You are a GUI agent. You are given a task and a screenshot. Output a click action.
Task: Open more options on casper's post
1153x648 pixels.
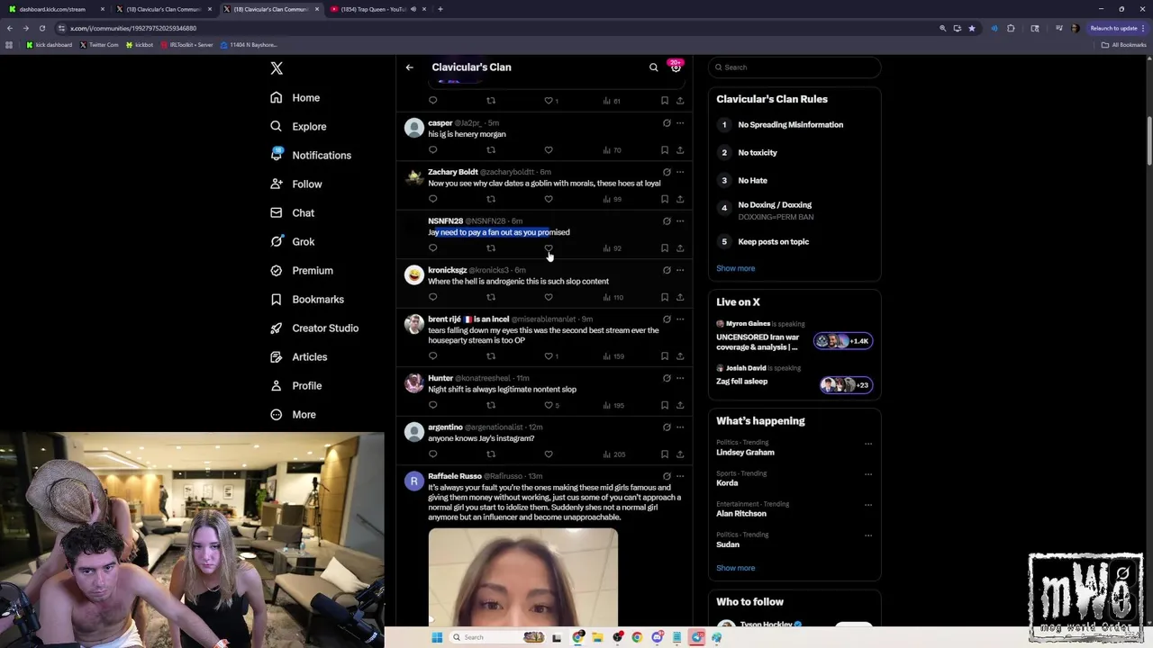tap(680, 123)
